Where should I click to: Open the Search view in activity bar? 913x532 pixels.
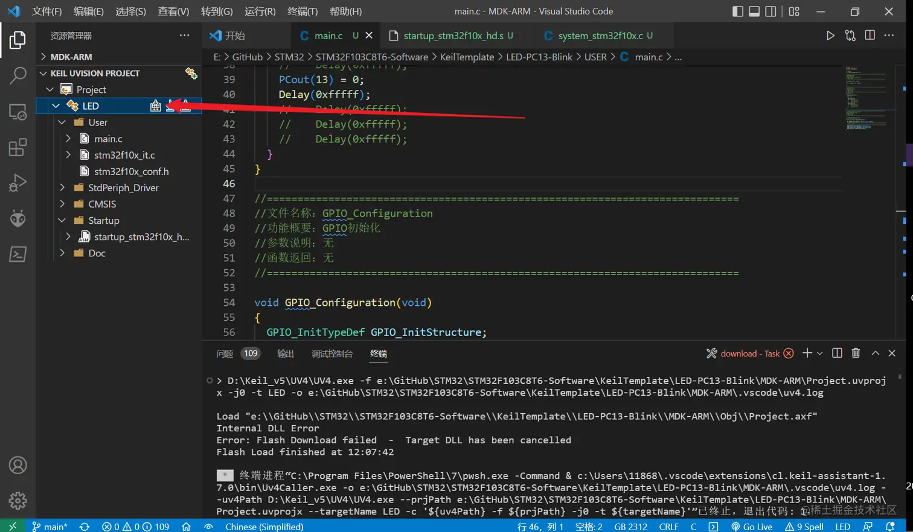click(x=18, y=76)
